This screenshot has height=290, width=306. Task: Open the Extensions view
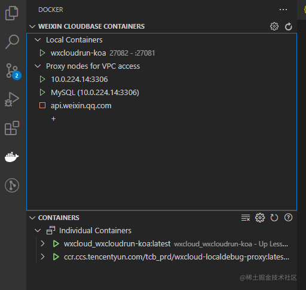12,128
